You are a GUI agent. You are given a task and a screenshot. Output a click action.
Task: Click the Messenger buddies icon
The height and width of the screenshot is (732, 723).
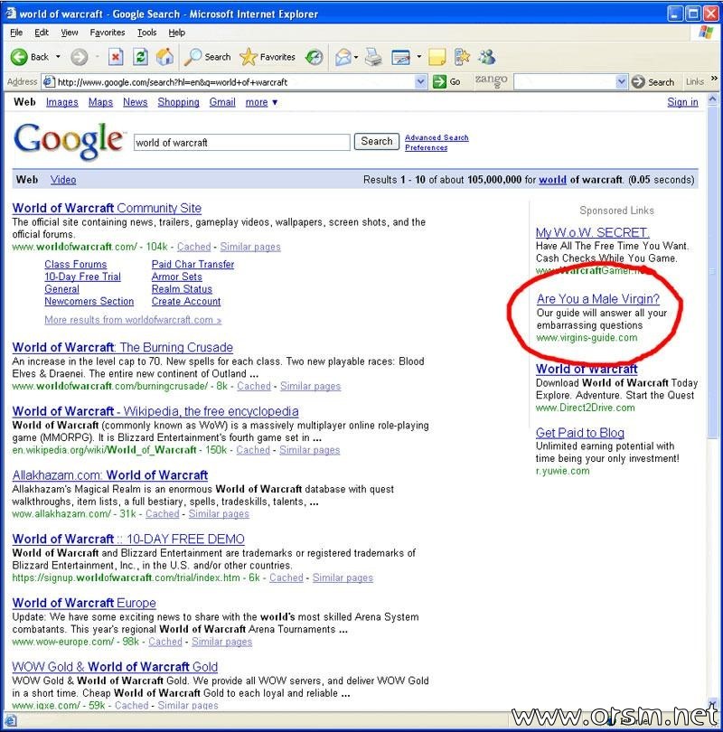pyautogui.click(x=487, y=57)
